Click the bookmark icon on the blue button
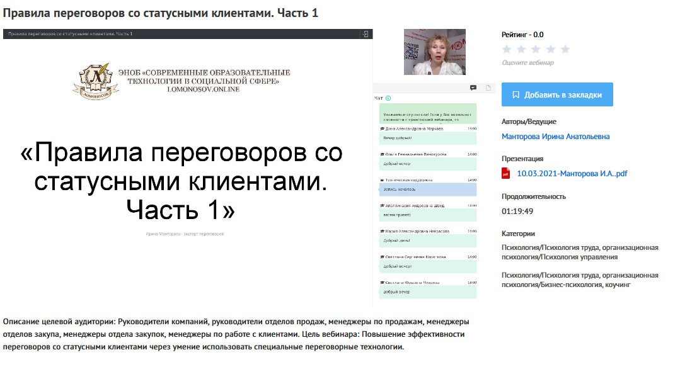The width and height of the screenshot is (680, 367). coord(516,95)
